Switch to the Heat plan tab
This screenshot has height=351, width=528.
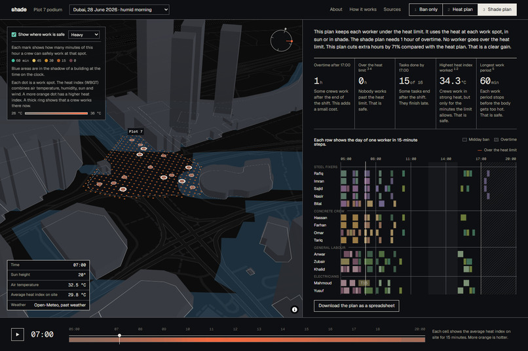point(460,9)
